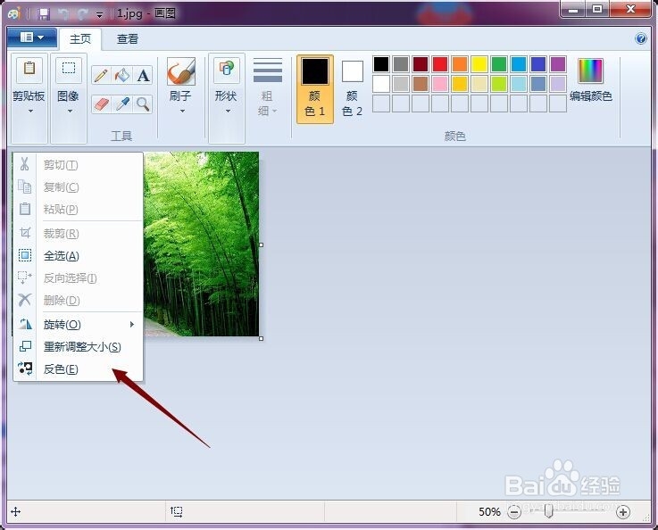The width and height of the screenshot is (658, 530).
Task: Pick the red palette swatch
Action: pyautogui.click(x=440, y=64)
